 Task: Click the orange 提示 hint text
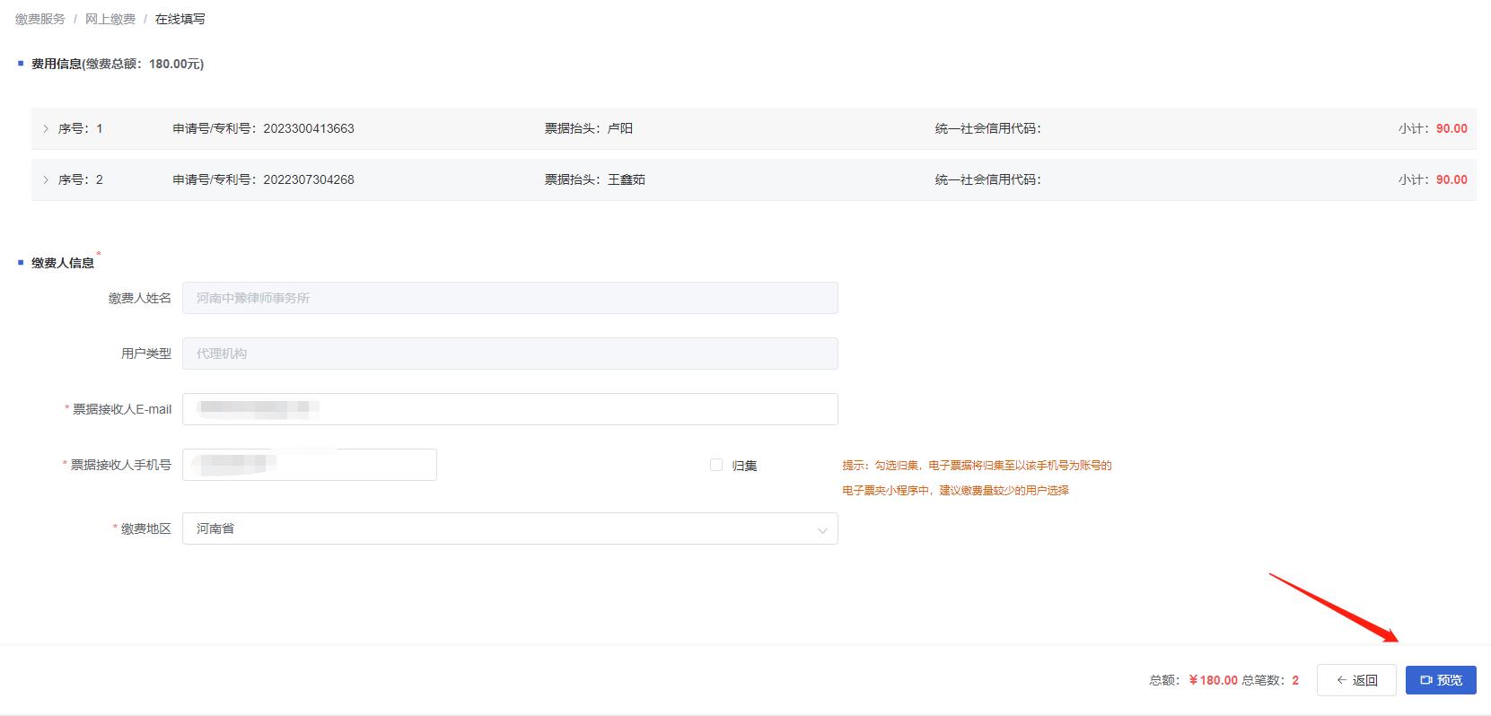[x=977, y=477]
